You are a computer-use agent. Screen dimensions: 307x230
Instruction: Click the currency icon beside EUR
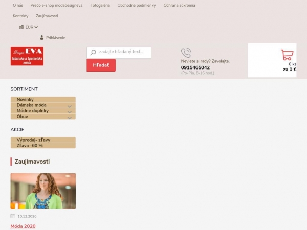pyautogui.click(x=21, y=27)
